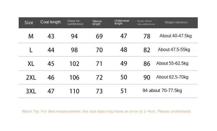Click the Sleeve length column header
This screenshot has height=131, width=217.
(x=97, y=23)
